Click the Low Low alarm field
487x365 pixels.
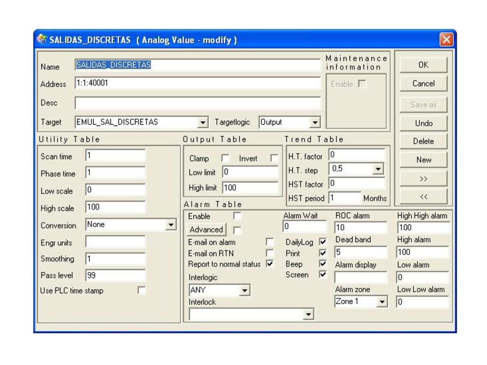click(x=423, y=302)
